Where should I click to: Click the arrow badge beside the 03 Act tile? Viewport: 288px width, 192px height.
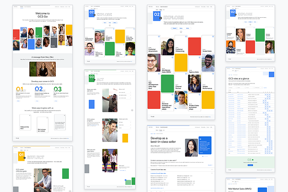click(x=95, y=80)
